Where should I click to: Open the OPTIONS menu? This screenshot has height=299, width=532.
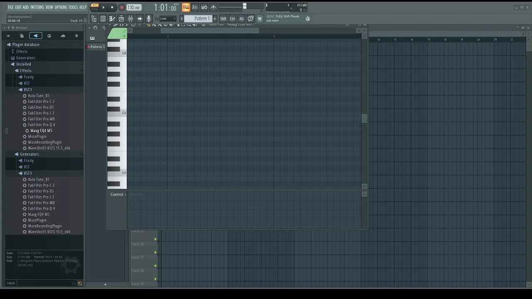point(61,7)
